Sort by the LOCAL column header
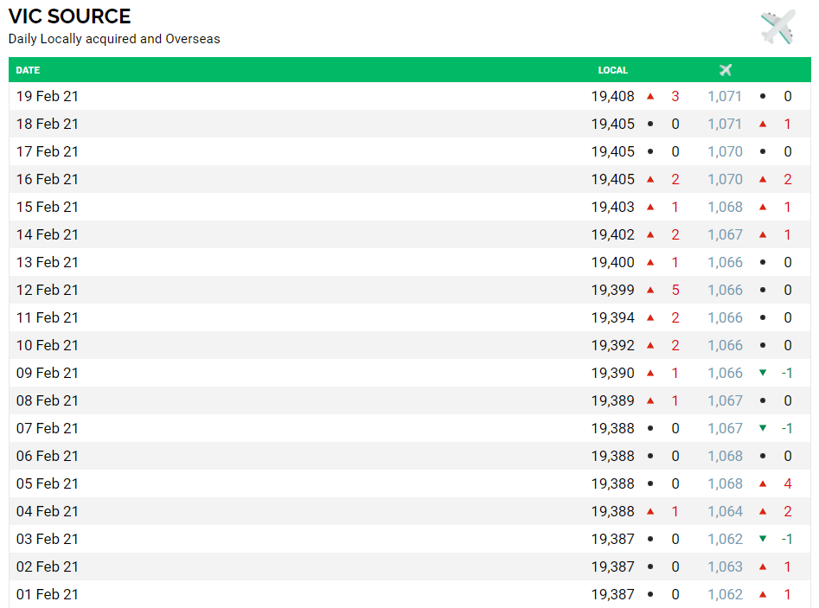The height and width of the screenshot is (608, 819). [x=612, y=70]
